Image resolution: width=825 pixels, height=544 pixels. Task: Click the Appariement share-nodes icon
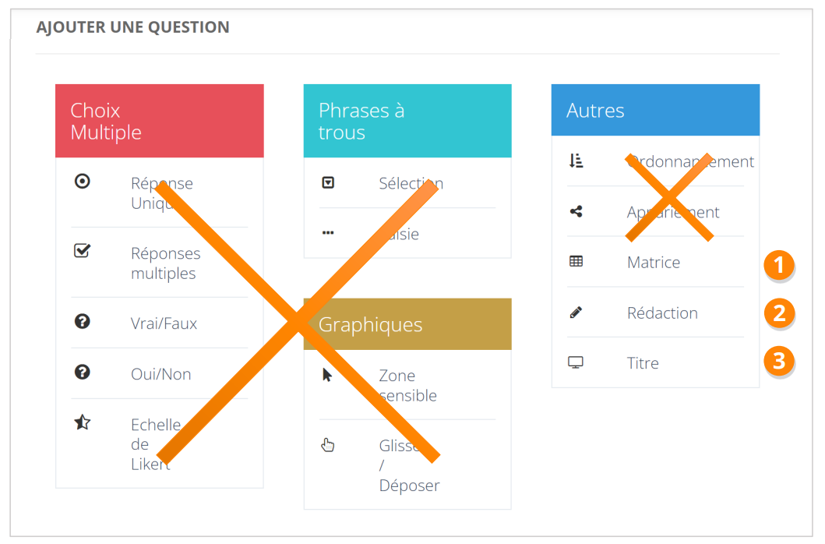576,211
